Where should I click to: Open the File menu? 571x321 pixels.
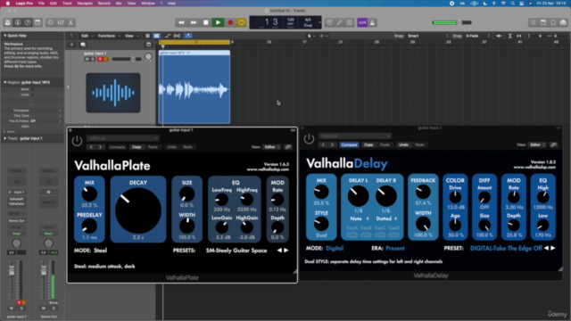(x=41, y=4)
